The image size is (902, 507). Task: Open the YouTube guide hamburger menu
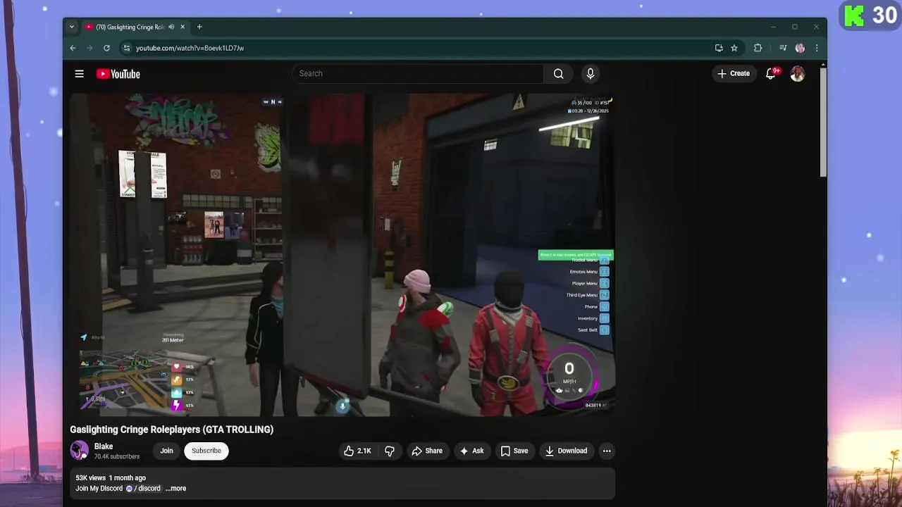point(80,74)
